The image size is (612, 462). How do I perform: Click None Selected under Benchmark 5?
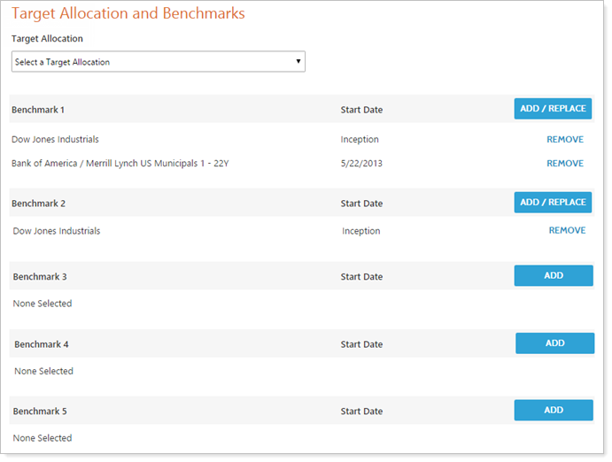coord(43,439)
